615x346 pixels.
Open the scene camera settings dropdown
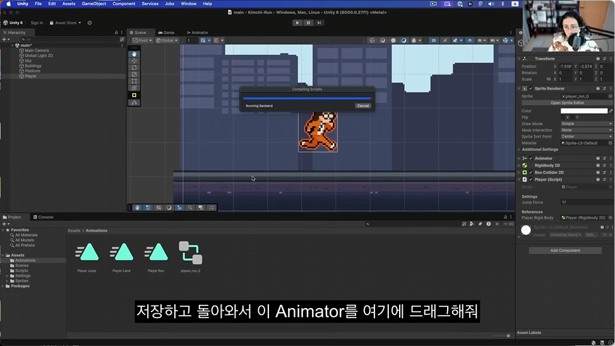click(x=494, y=40)
